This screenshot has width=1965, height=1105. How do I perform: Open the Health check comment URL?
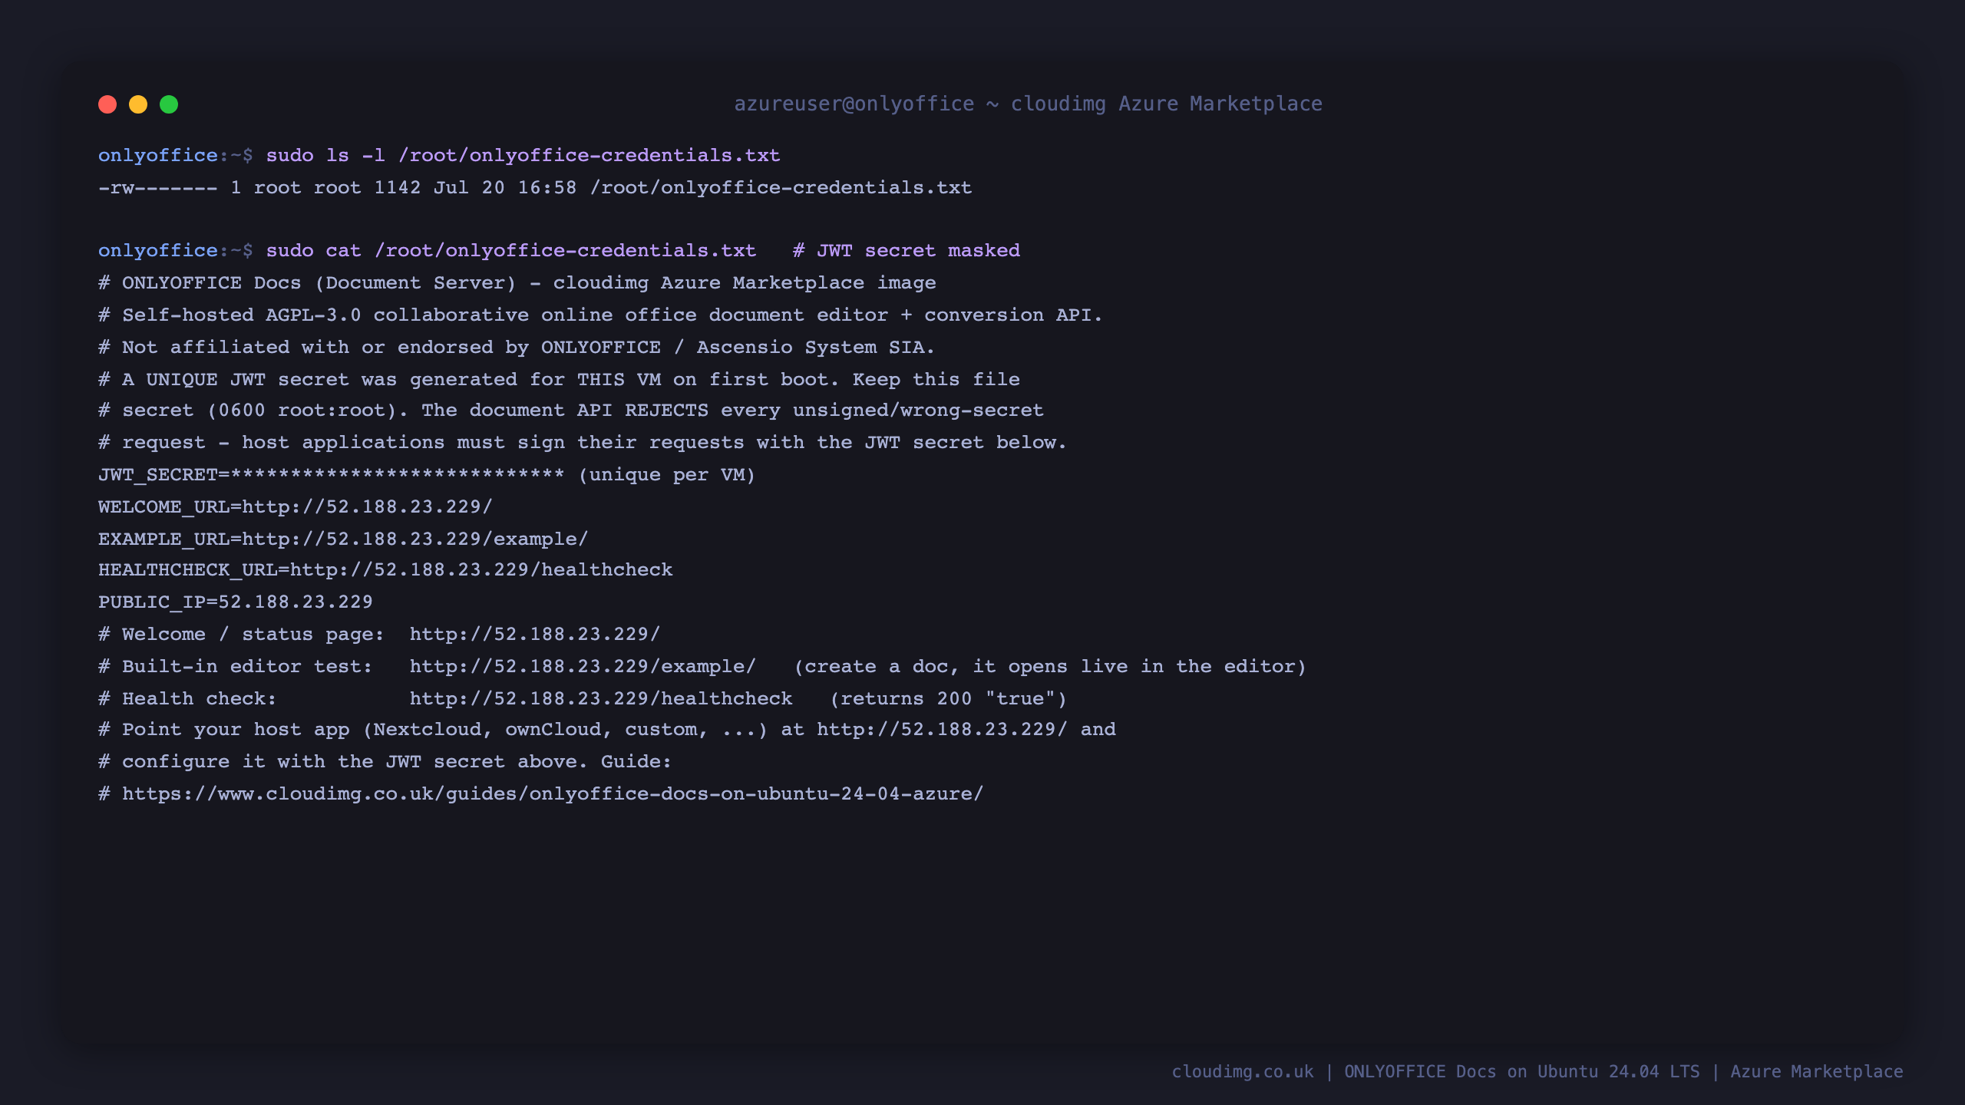click(x=601, y=699)
